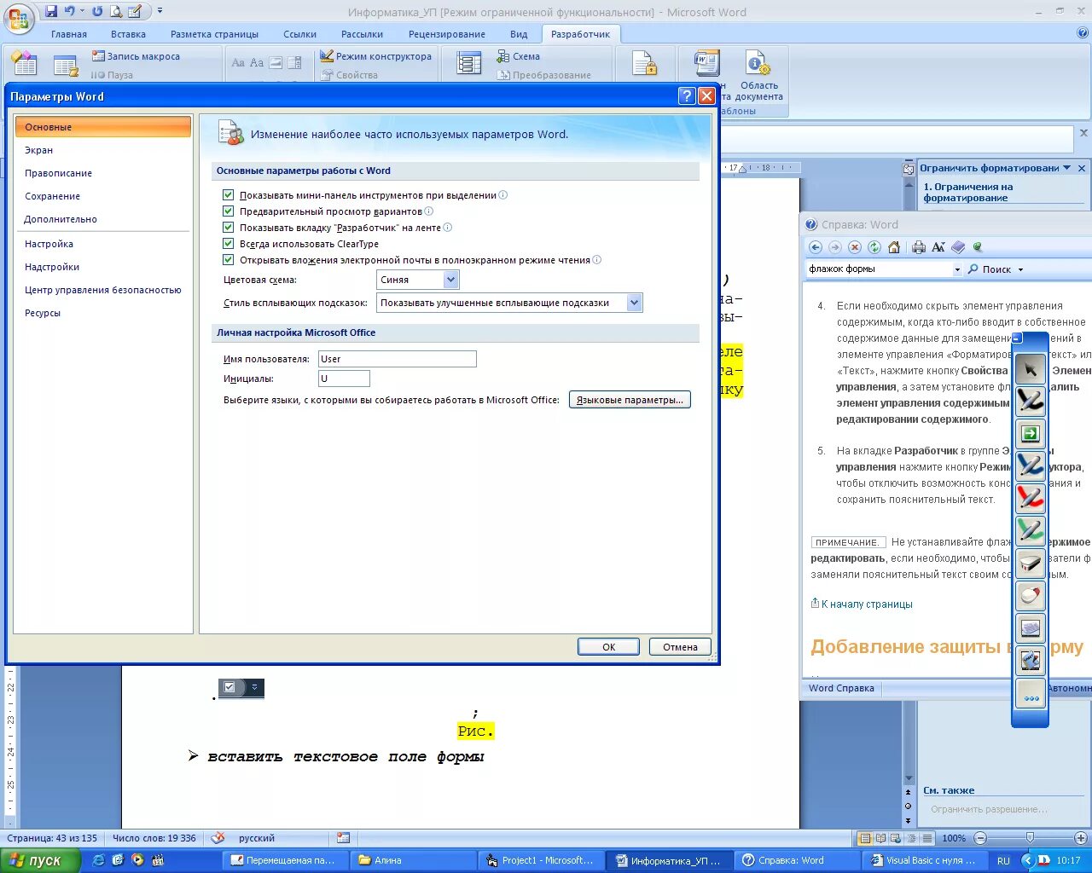Toggle Предварительный просмотр вариантов checkbox
The width and height of the screenshot is (1092, 873).
[228, 211]
